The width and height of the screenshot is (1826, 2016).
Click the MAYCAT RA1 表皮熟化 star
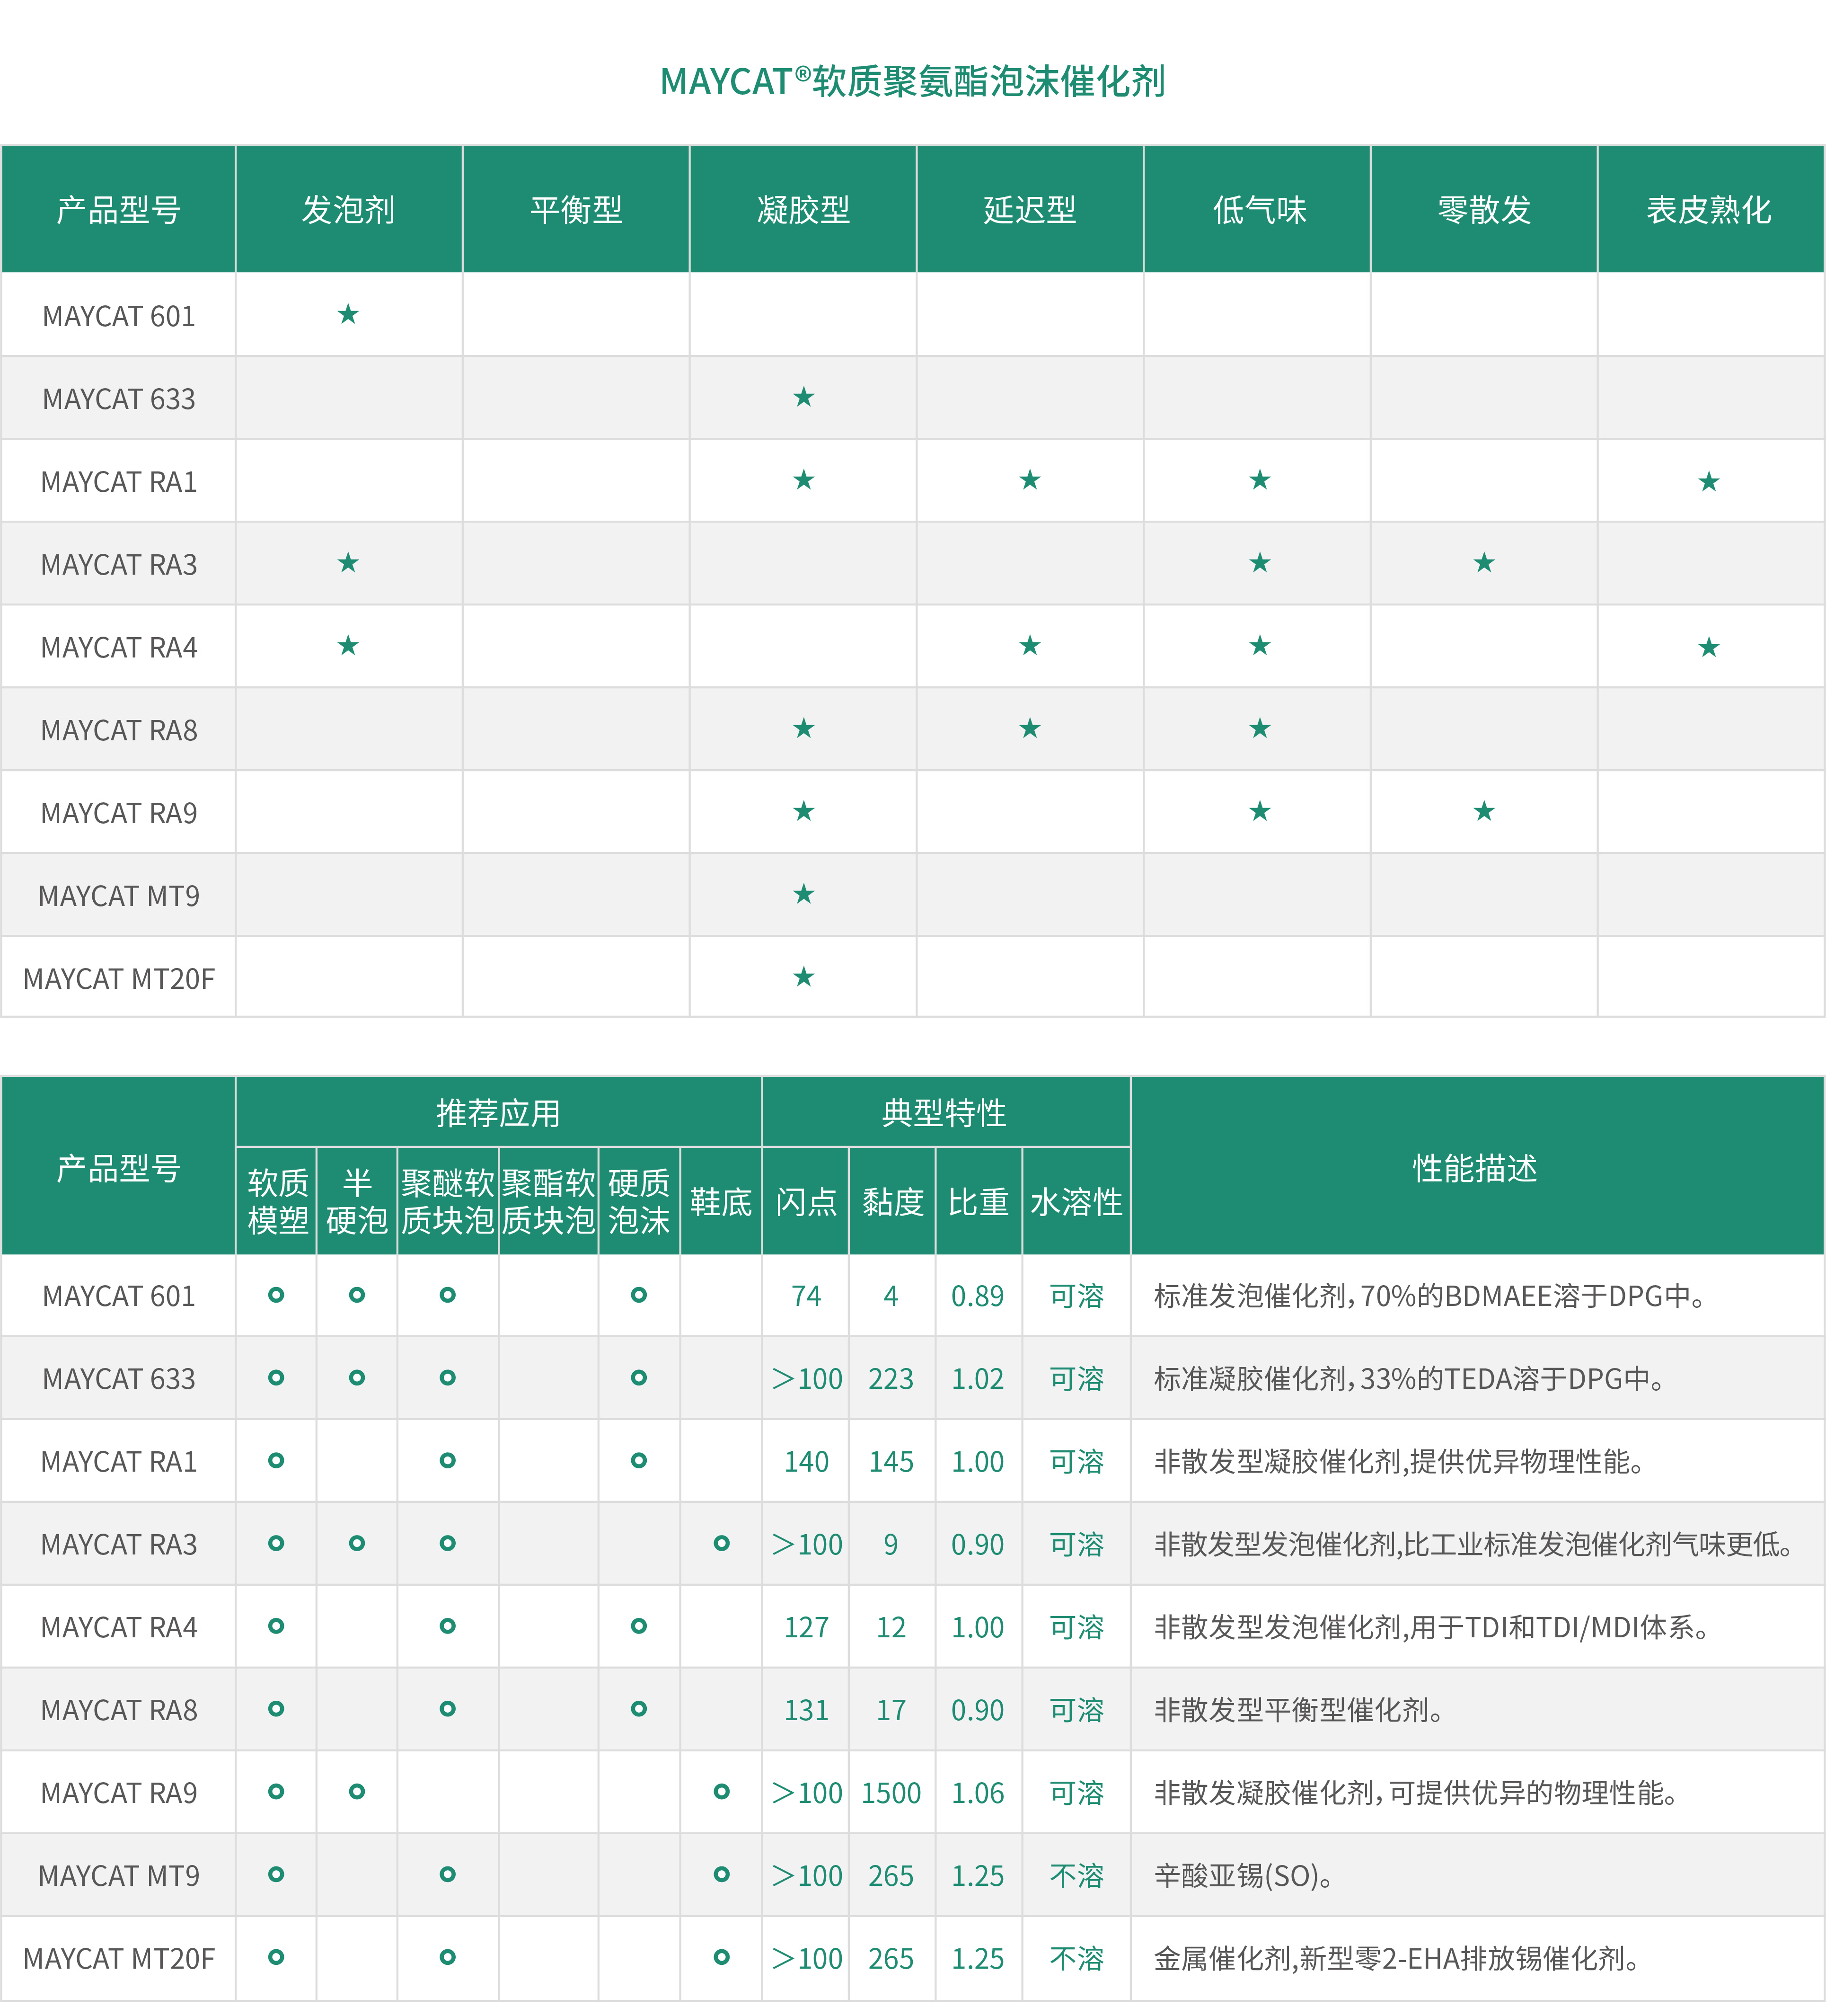(1708, 482)
